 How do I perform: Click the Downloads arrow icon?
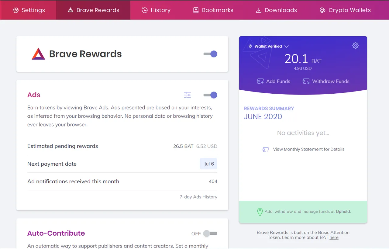259,10
